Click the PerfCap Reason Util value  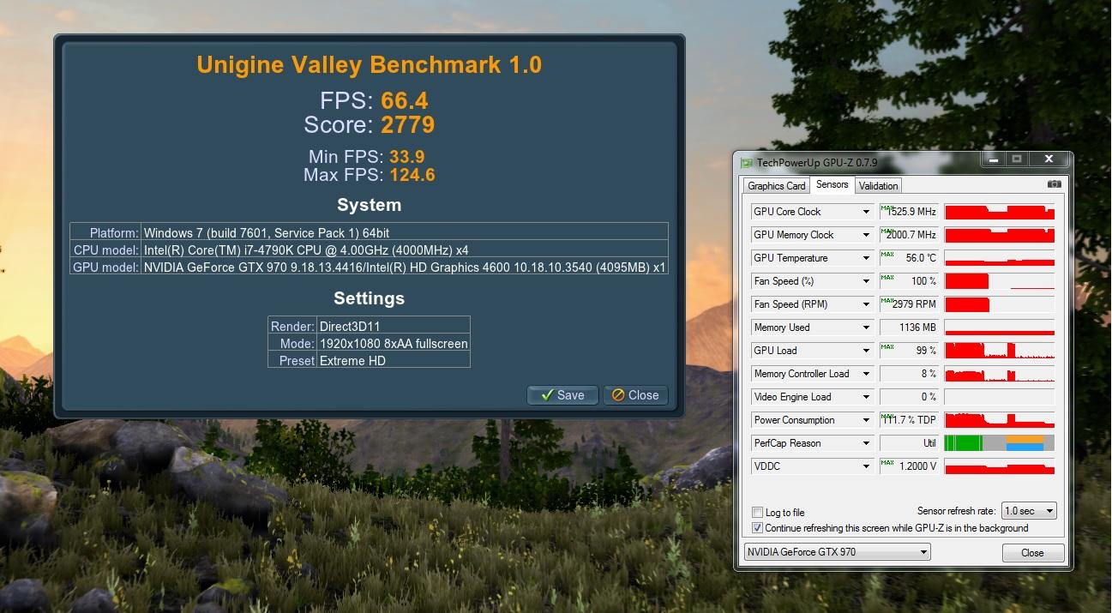pos(910,443)
